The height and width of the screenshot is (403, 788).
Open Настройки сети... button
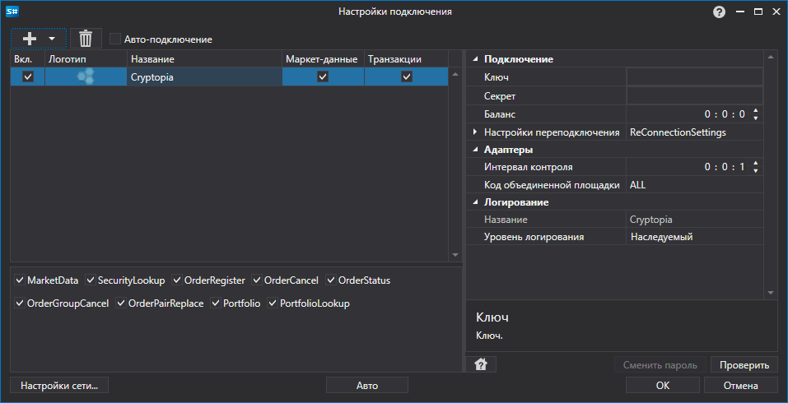point(58,386)
